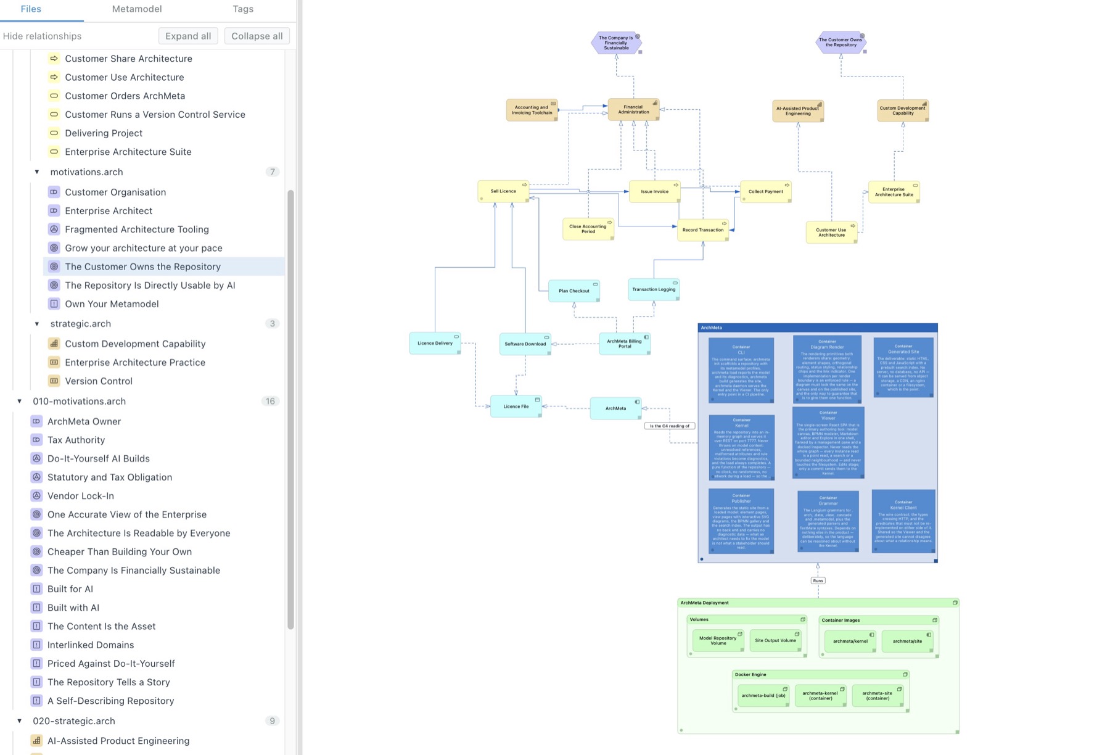Image resolution: width=1110 pixels, height=755 pixels.
Task: Click the Customer Use Architecture process icon
Action: pyautogui.click(x=54, y=77)
